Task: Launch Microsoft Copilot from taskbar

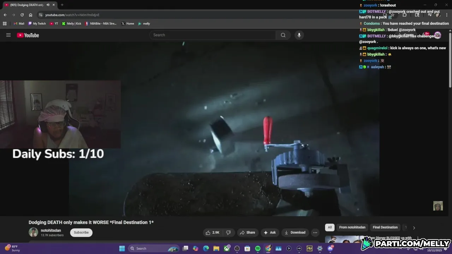Action: 196,248
